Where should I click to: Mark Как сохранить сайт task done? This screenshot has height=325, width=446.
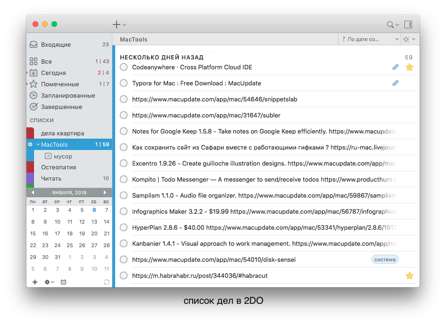click(x=124, y=147)
